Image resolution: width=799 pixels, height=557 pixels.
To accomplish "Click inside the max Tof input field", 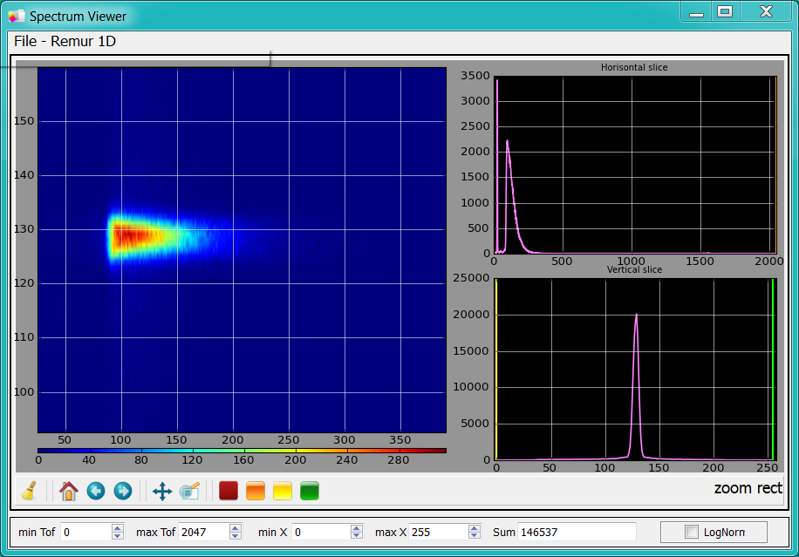I will (202, 532).
